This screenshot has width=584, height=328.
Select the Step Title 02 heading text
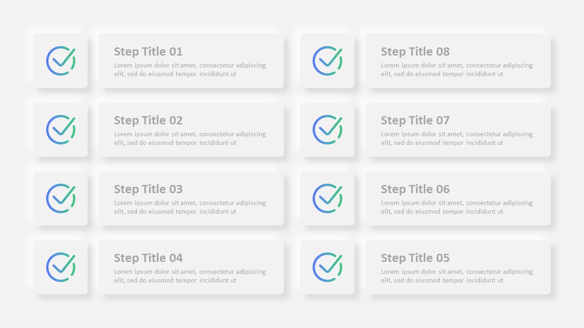click(148, 120)
